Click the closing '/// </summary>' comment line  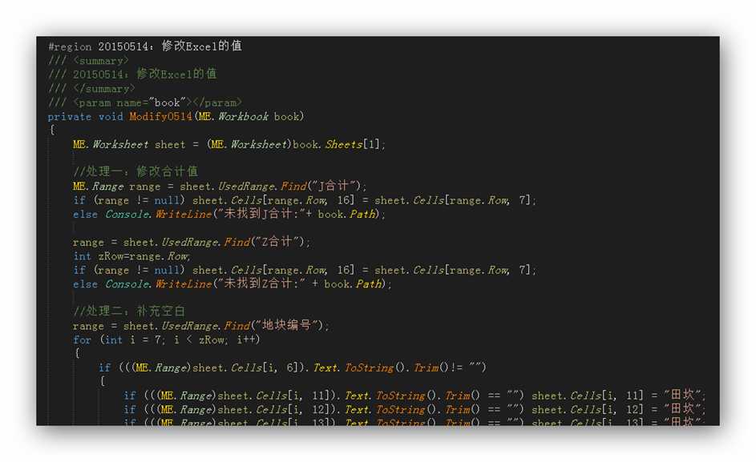[91, 89]
